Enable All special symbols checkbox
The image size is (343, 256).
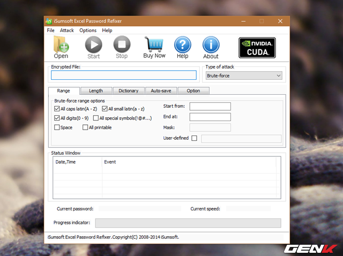pos(96,118)
